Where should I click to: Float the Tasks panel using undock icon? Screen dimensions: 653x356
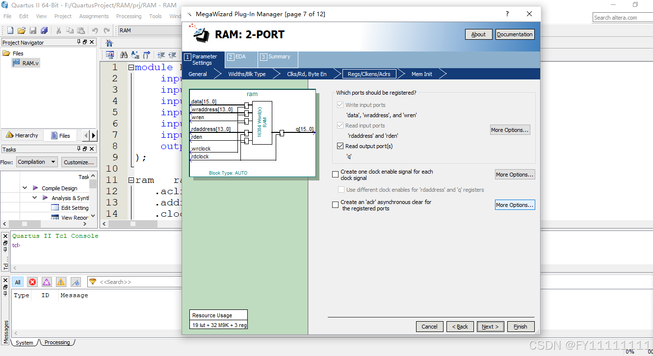click(x=85, y=149)
